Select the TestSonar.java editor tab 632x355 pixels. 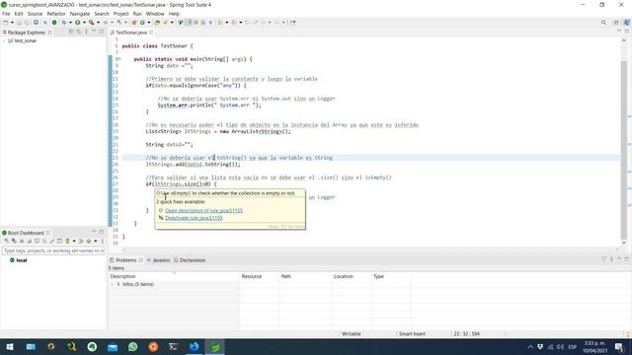[x=131, y=33]
